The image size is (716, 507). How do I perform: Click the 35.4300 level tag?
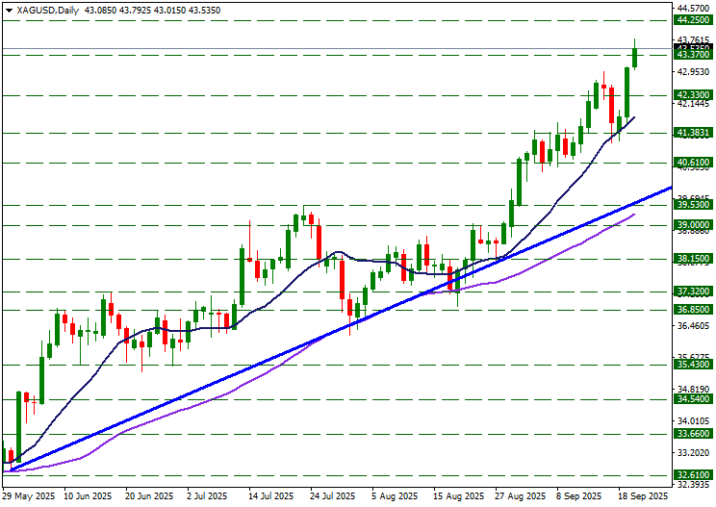pyautogui.click(x=693, y=366)
